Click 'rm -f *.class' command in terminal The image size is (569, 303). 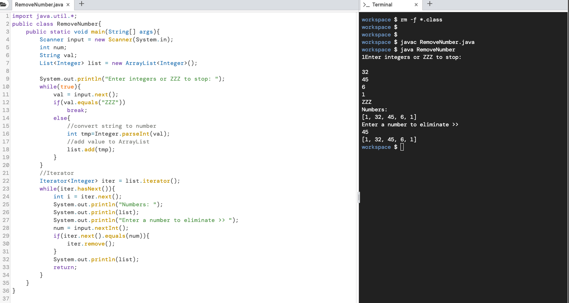pos(421,20)
